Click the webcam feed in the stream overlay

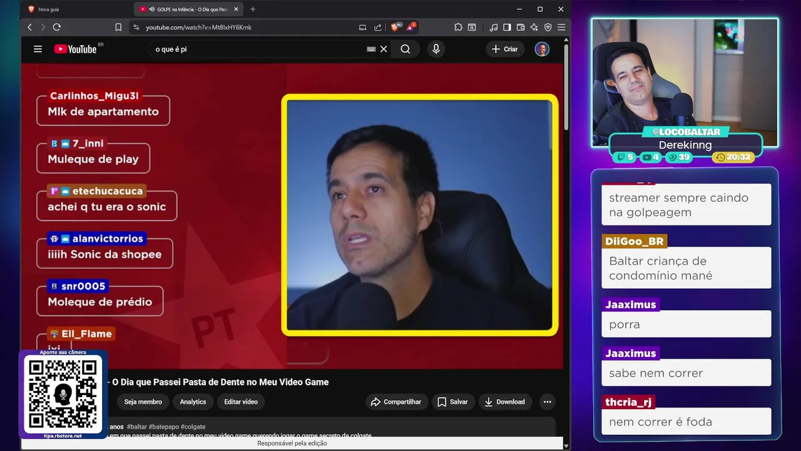685,82
